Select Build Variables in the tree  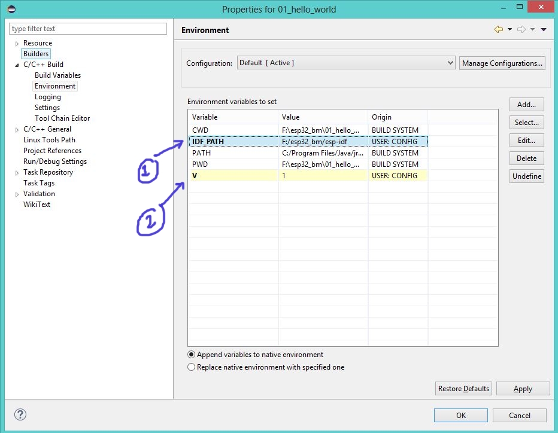point(57,75)
